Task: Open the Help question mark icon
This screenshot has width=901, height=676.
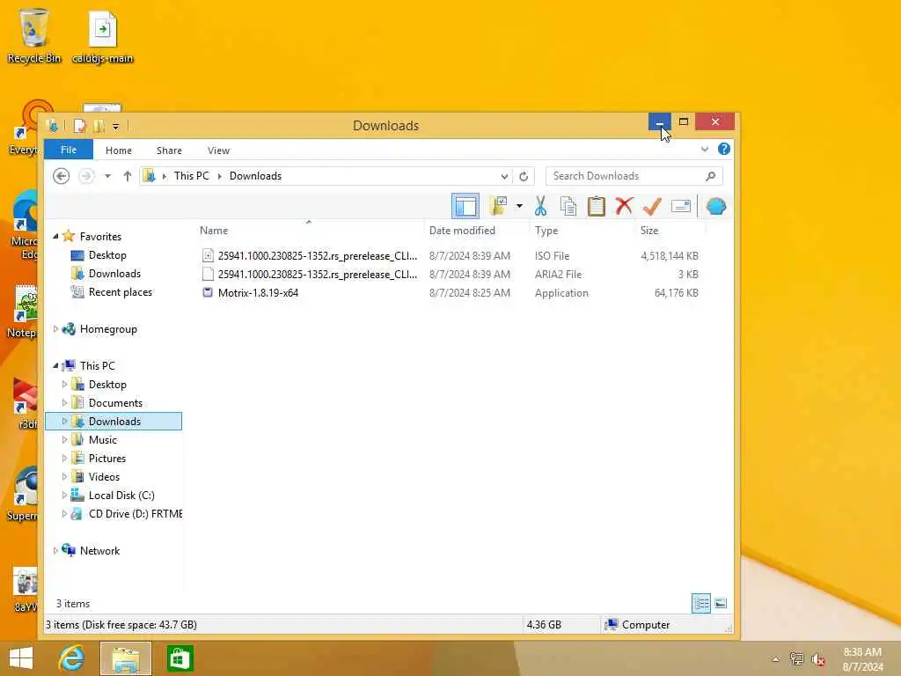Action: coord(724,149)
